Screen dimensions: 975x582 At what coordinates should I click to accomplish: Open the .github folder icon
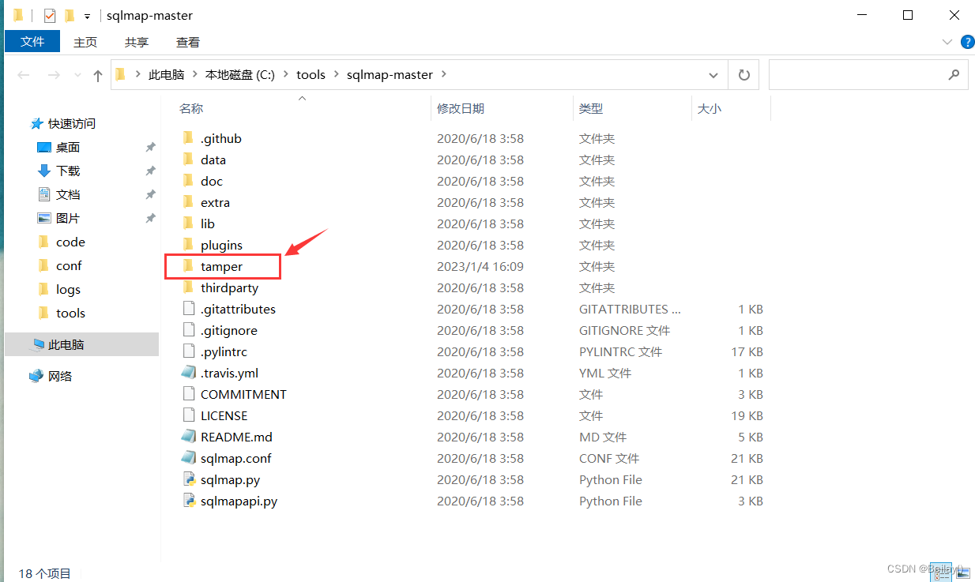[188, 138]
